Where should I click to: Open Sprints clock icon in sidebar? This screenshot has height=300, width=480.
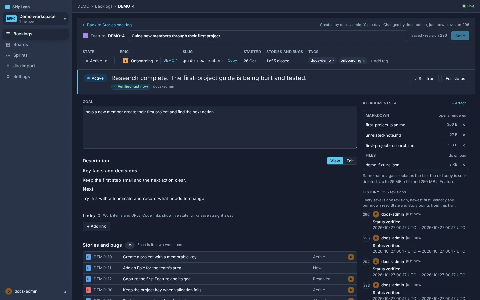8,55
